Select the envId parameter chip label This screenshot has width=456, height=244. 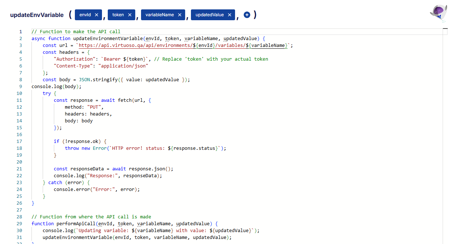pos(85,15)
